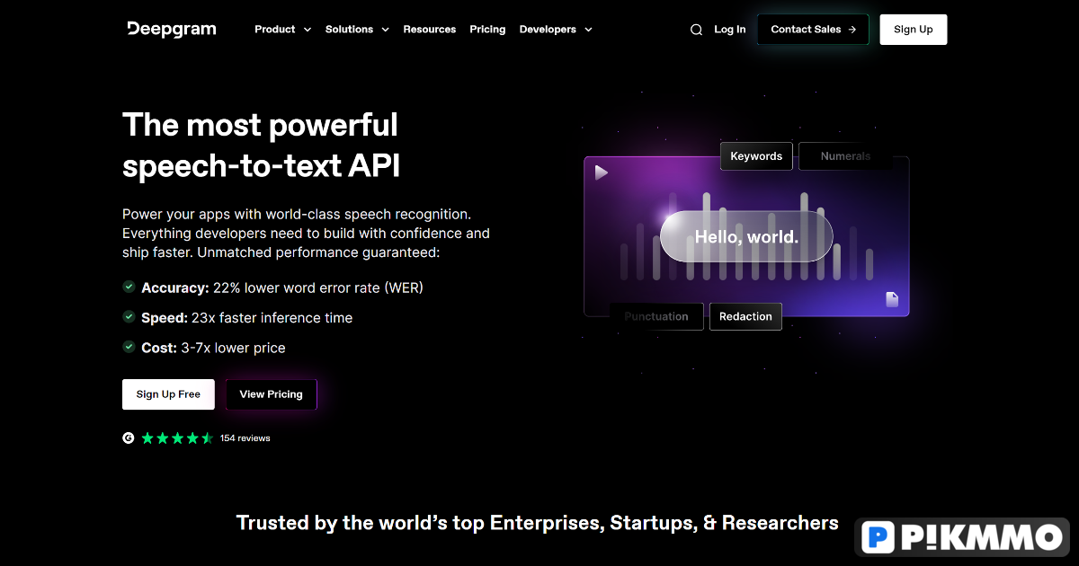The width and height of the screenshot is (1079, 566).
Task: Click the Log In link
Action: 730,30
